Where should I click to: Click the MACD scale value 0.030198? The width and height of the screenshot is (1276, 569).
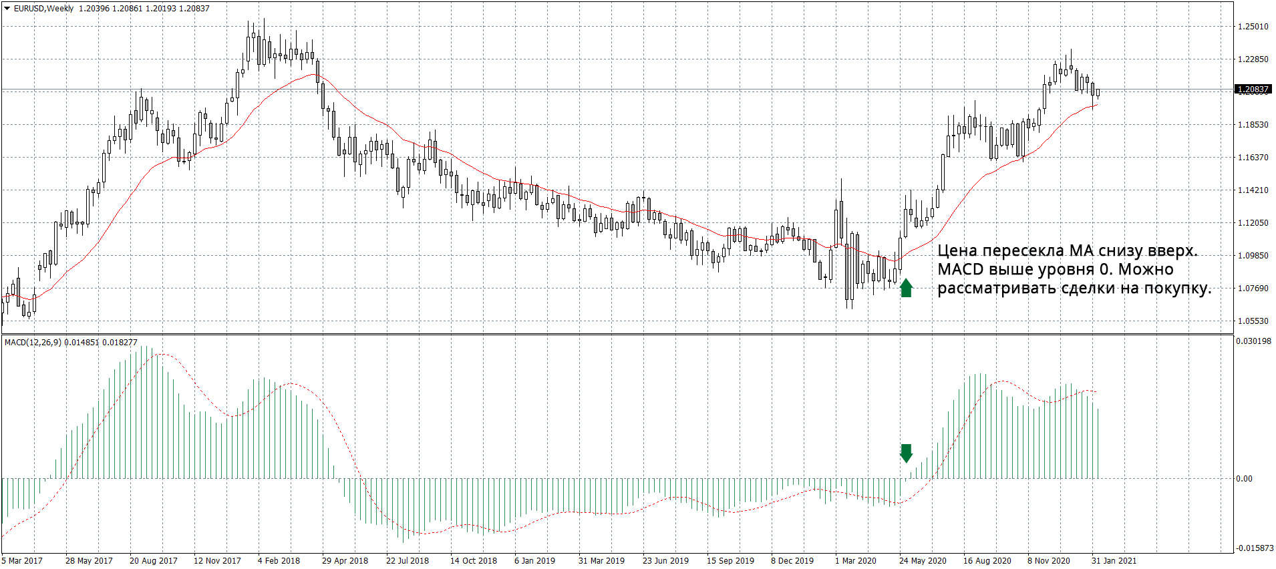[x=1253, y=341]
